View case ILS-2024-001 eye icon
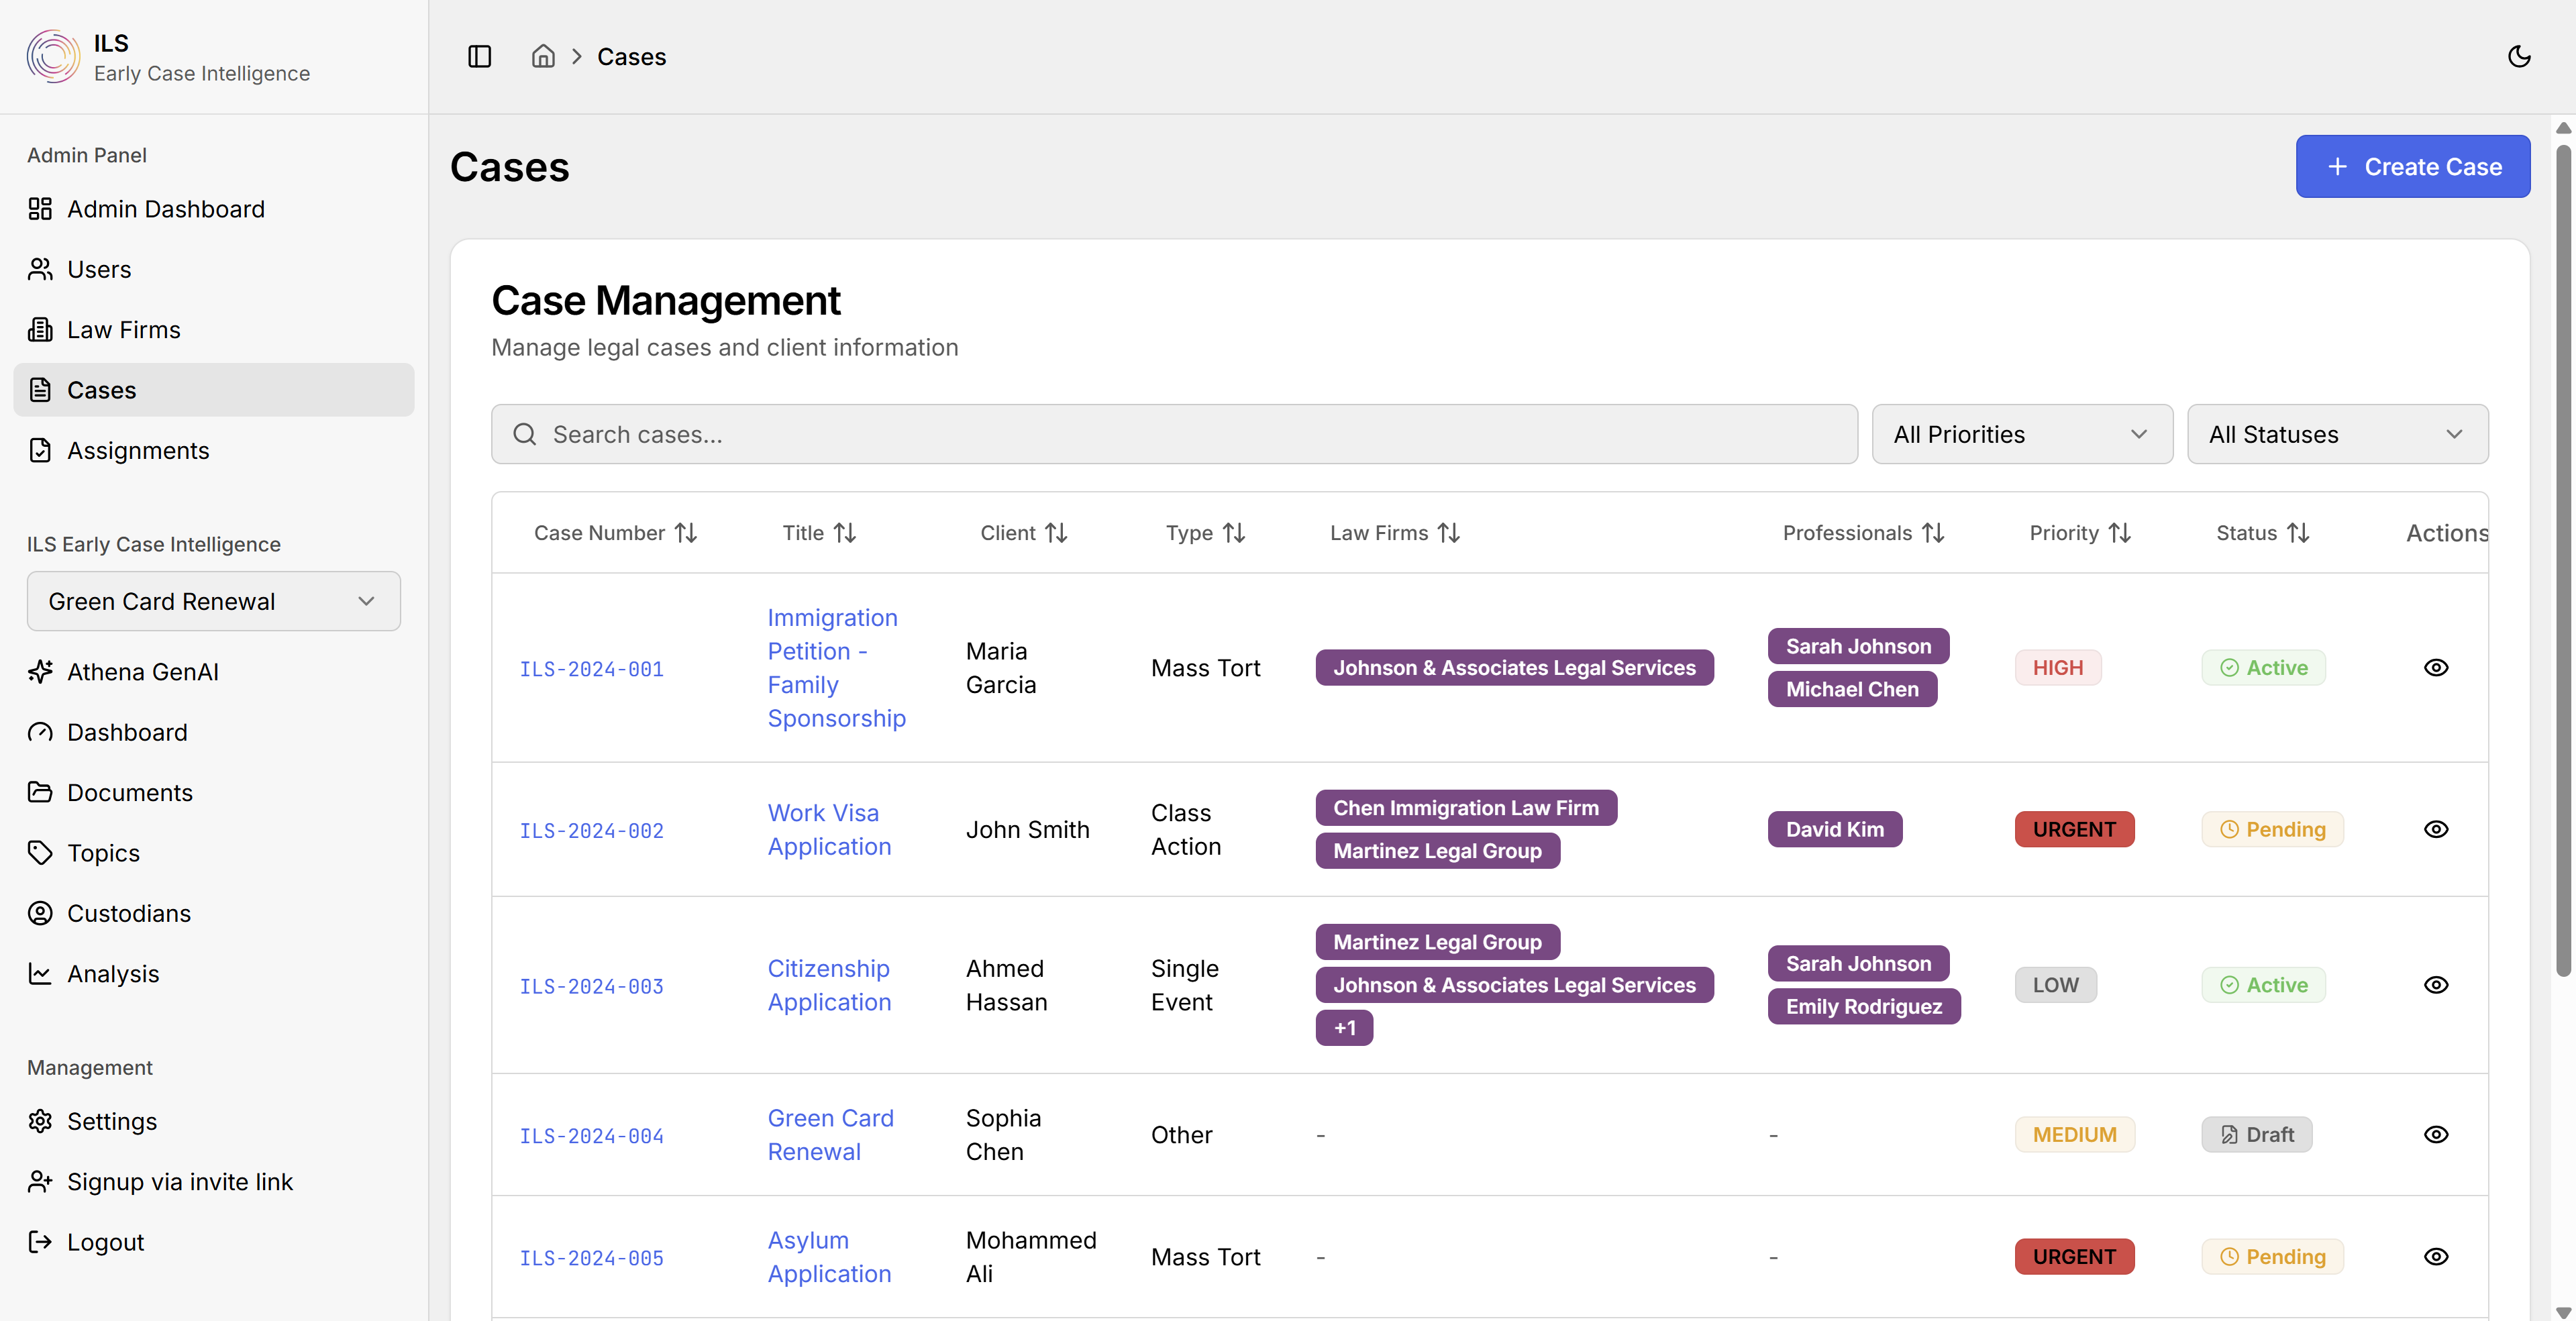This screenshot has width=2576, height=1321. (2436, 668)
